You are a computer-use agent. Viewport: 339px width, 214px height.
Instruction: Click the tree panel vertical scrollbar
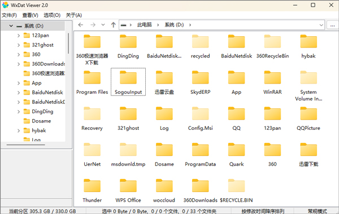pyautogui.click(x=68, y=43)
